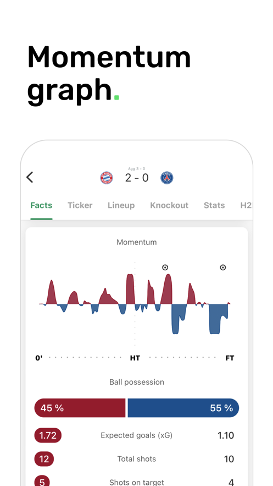Image resolution: width=273 pixels, height=486 pixels.
Task: Tap the second goal ball marker
Action: (222, 267)
